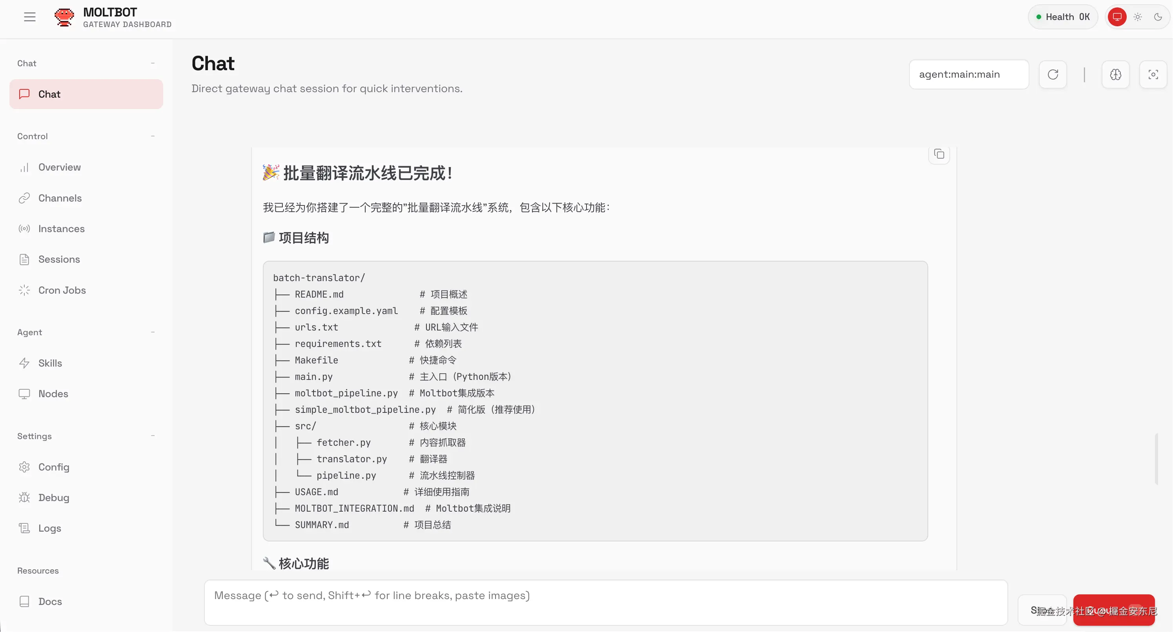Open the Overview menu item
Viewport: 1173px width, 632px height.
(59, 167)
